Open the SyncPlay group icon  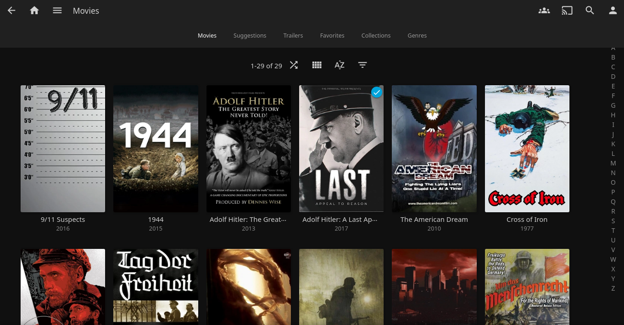coord(544,11)
